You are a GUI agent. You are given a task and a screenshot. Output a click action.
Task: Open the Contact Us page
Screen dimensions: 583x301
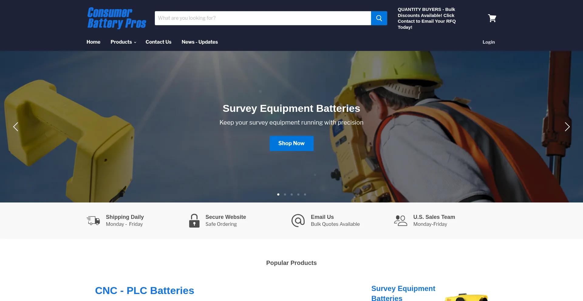pyautogui.click(x=159, y=42)
